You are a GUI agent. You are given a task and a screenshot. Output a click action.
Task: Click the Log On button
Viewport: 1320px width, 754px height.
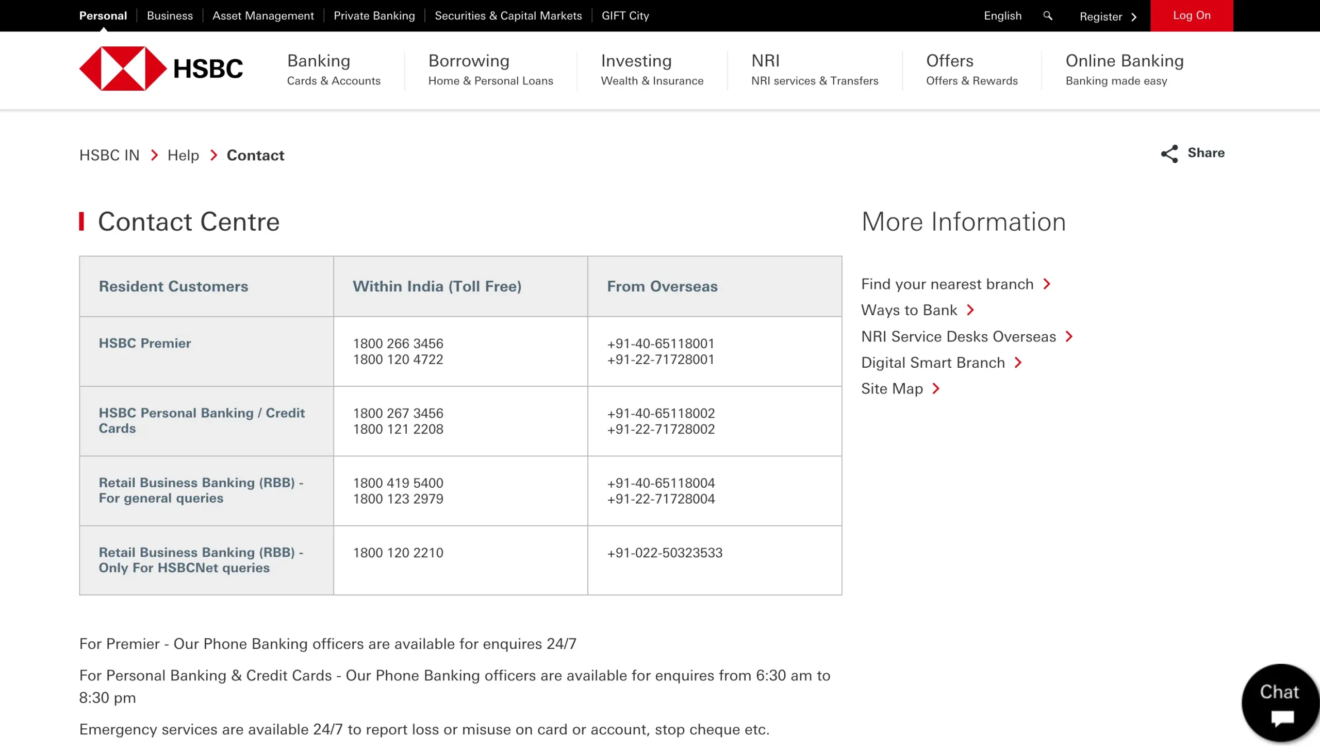[x=1192, y=15]
